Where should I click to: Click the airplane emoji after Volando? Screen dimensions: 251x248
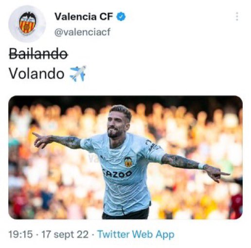[78, 73]
